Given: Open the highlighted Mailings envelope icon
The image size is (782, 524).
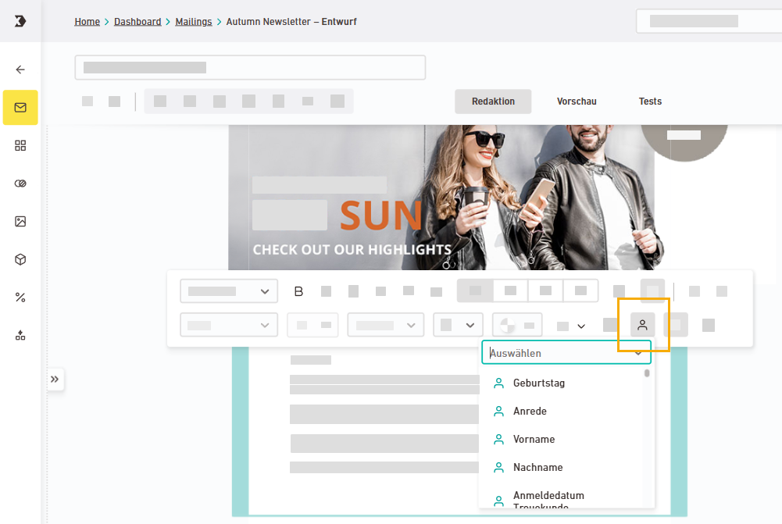Looking at the screenshot, I should (x=20, y=108).
